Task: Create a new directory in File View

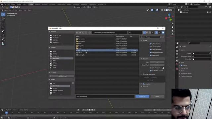Action: (x=89, y=32)
